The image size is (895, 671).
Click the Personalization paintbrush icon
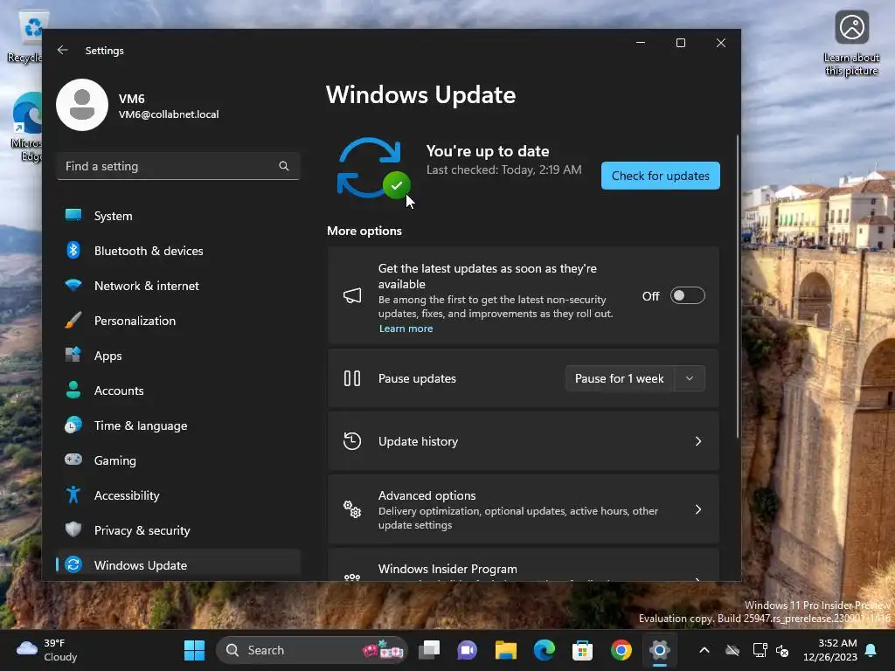click(73, 320)
